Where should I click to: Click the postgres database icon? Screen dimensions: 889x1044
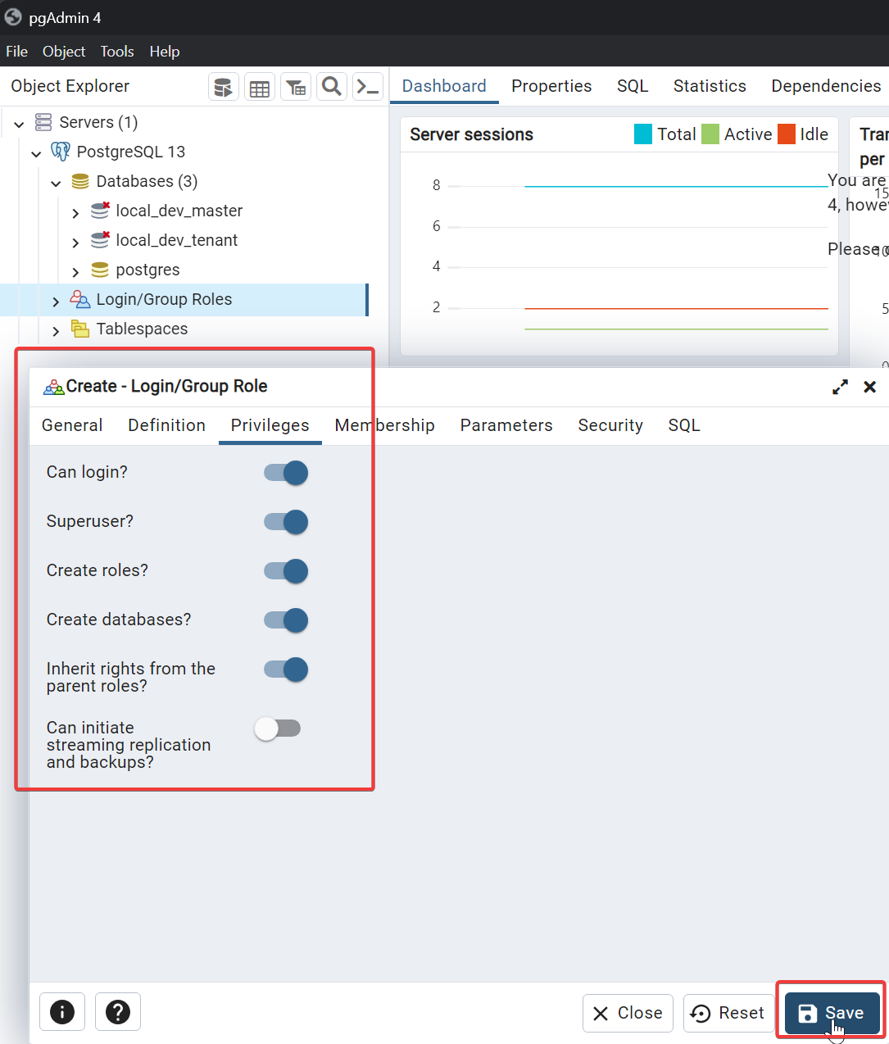click(100, 270)
